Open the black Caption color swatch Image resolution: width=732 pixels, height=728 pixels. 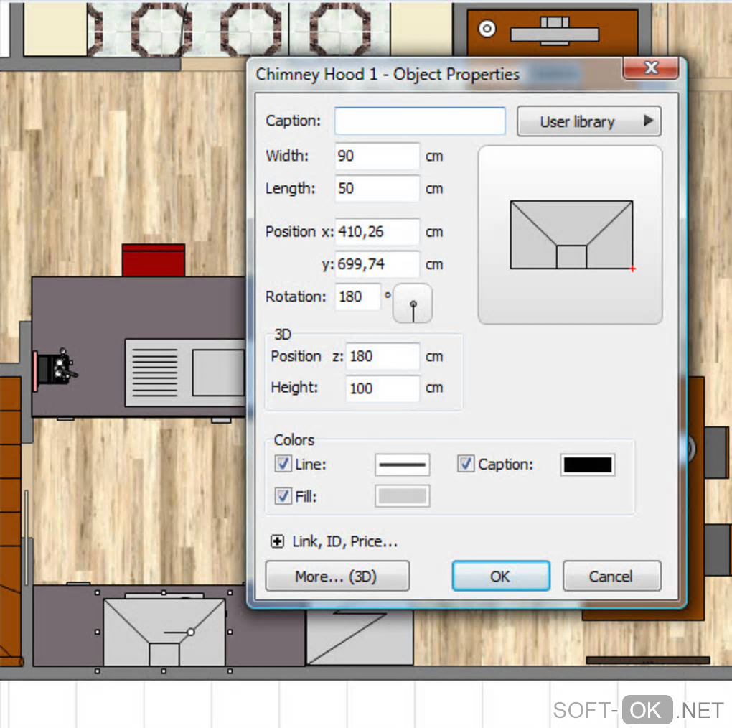click(587, 465)
